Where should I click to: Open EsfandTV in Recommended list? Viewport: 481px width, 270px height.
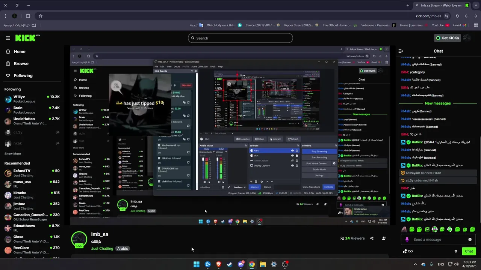click(32, 173)
